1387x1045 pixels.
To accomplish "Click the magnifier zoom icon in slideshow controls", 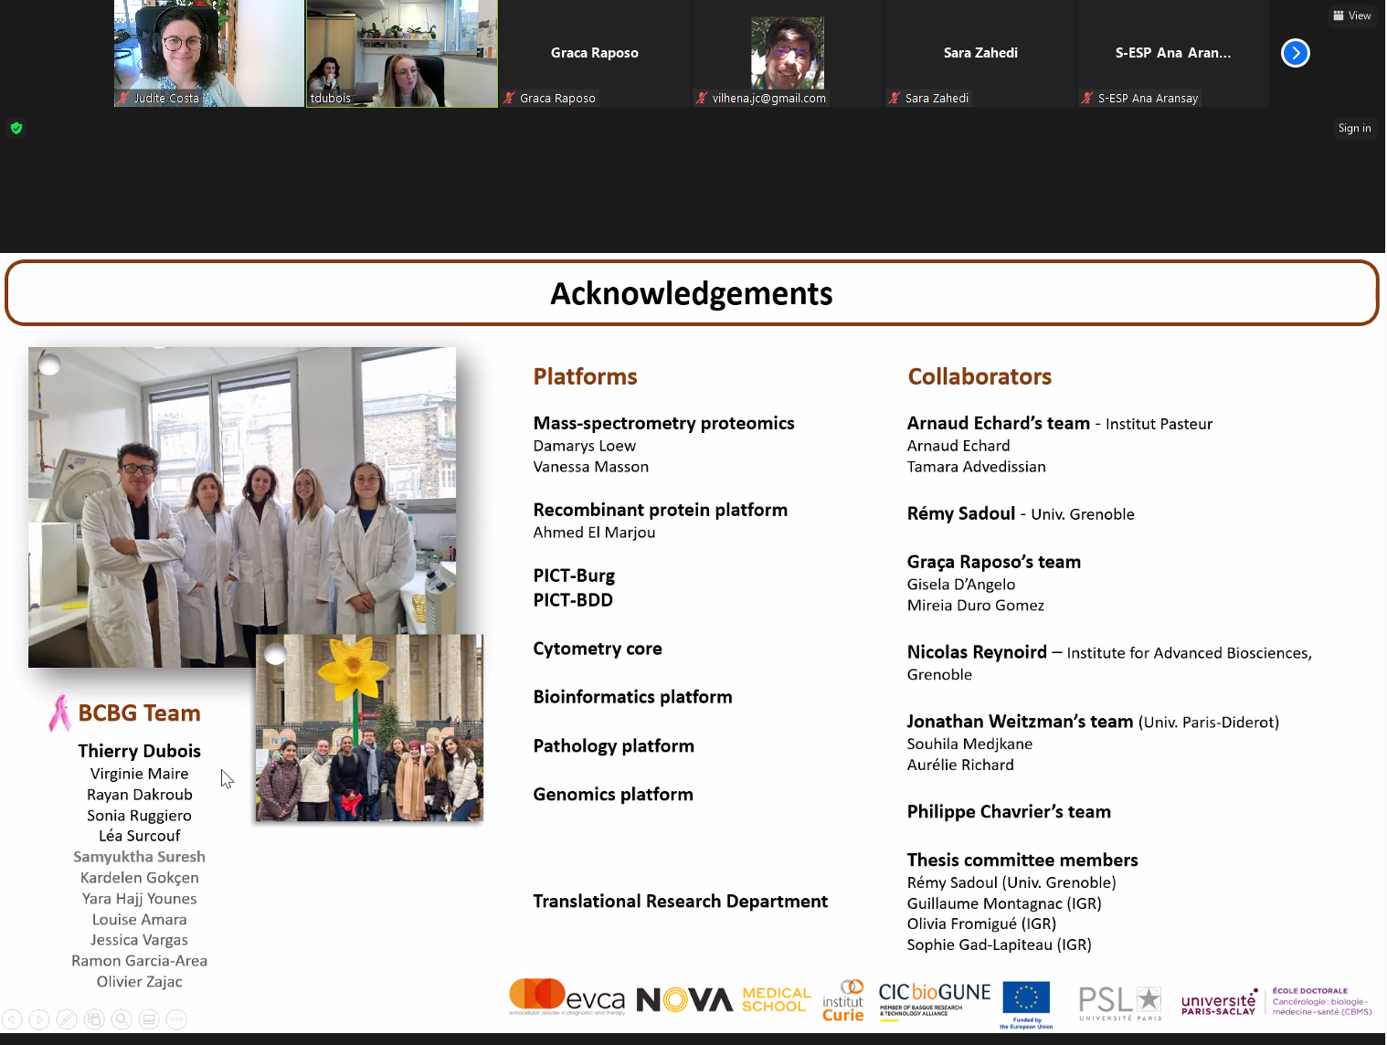I will (x=122, y=1019).
